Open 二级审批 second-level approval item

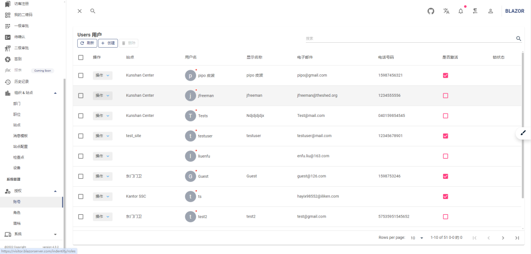click(x=17, y=48)
